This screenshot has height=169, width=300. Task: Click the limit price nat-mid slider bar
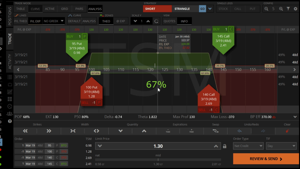pos(158,160)
